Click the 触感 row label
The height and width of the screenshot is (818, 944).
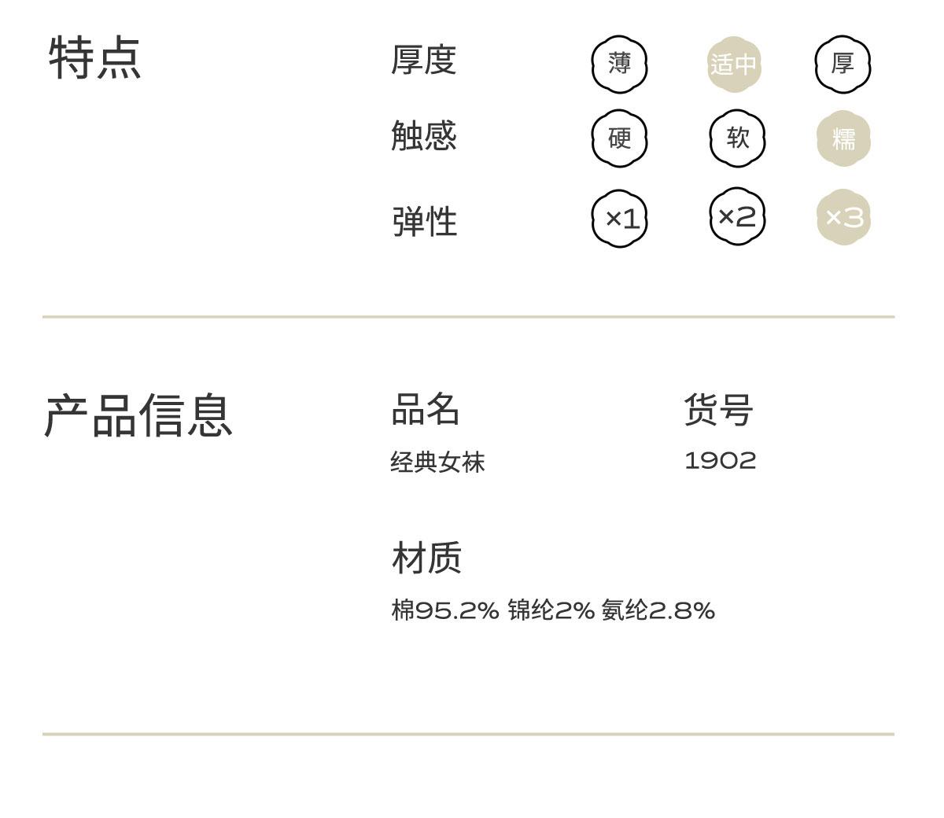(424, 135)
